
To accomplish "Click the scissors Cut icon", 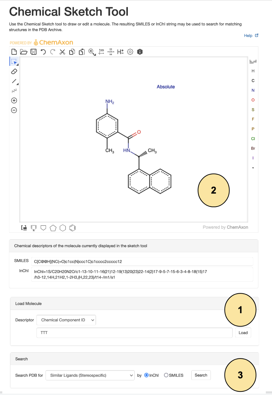I will click(62, 52).
